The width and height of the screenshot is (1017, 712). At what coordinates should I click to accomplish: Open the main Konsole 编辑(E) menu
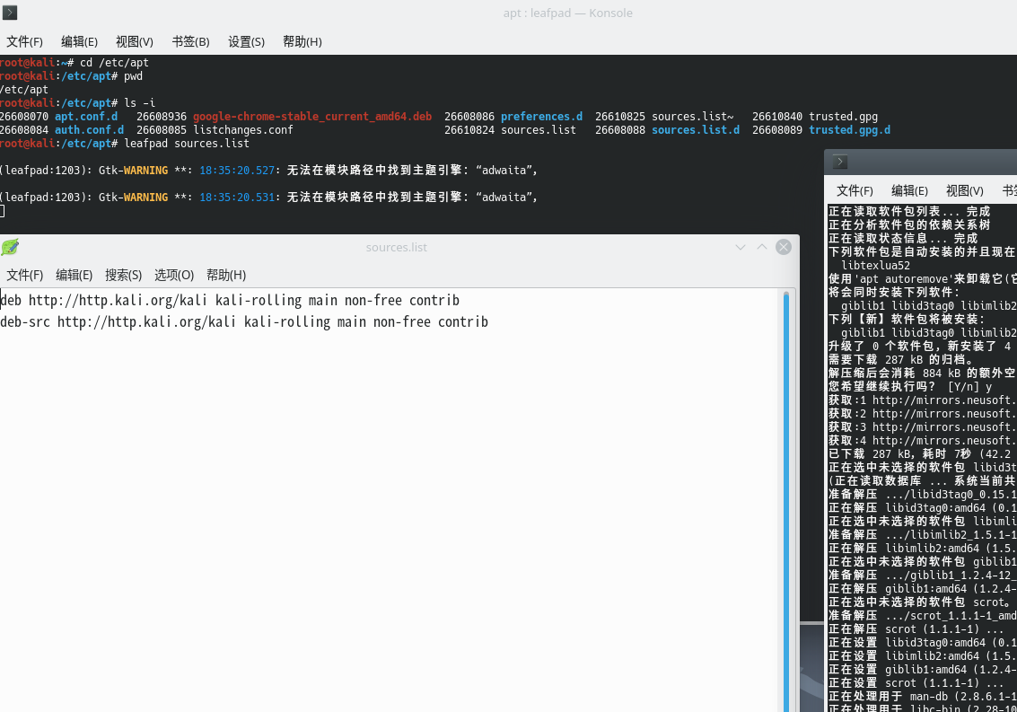[x=79, y=41]
